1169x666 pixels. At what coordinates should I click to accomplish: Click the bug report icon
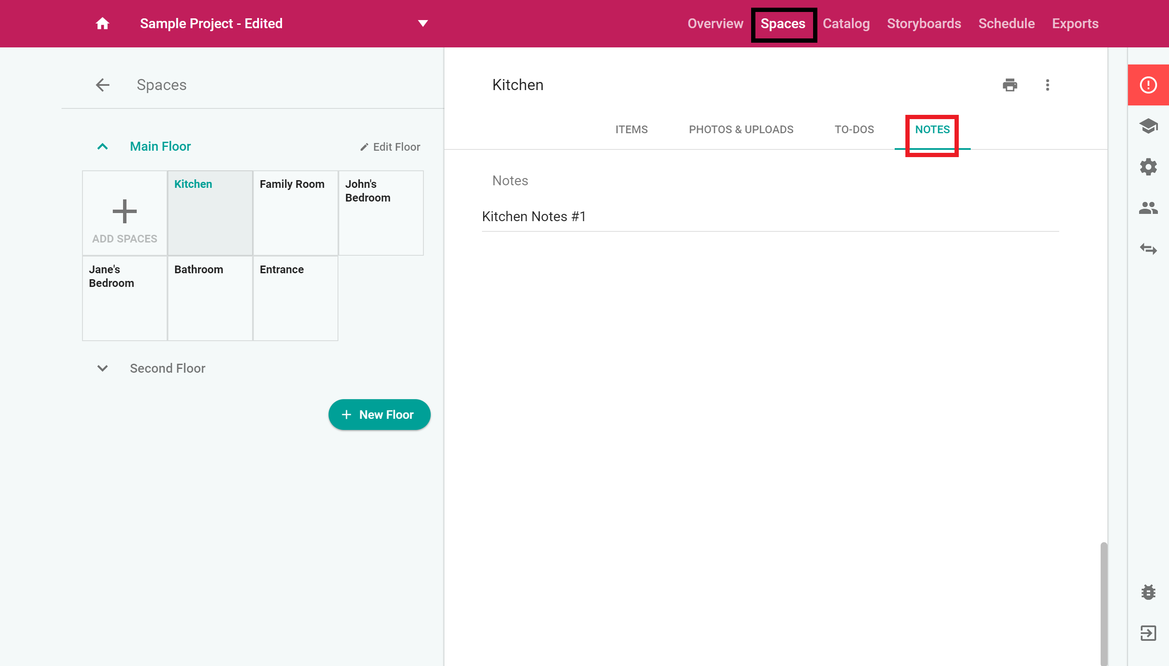coord(1148,593)
